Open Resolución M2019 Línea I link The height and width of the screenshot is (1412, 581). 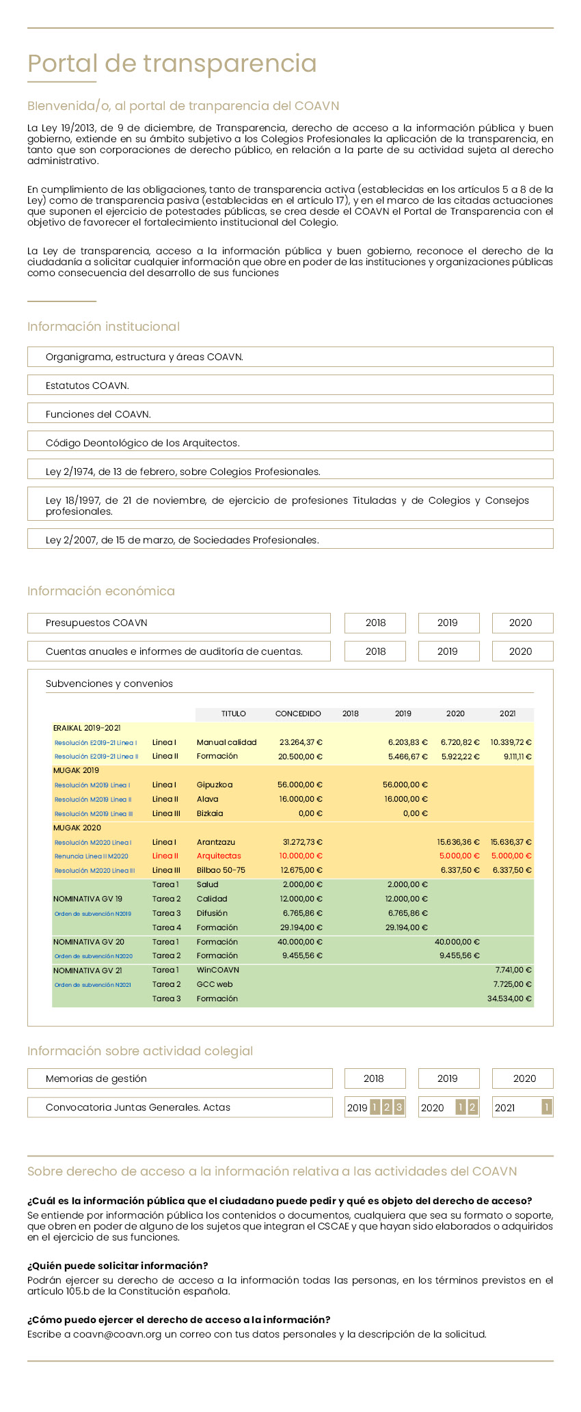tap(92, 785)
